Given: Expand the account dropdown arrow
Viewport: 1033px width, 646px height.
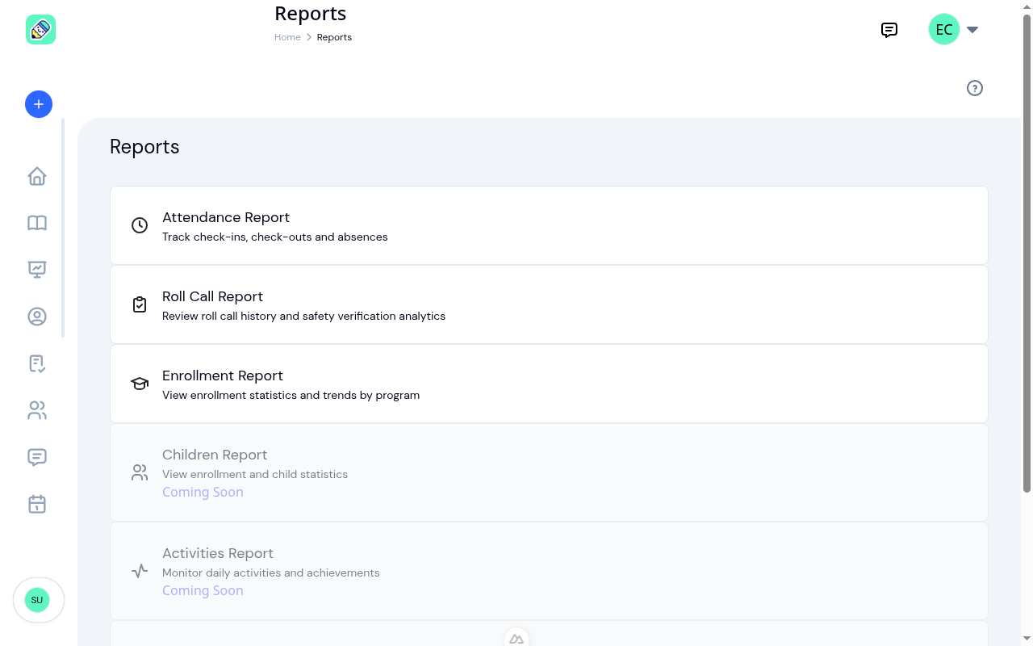Looking at the screenshot, I should pyautogui.click(x=972, y=30).
